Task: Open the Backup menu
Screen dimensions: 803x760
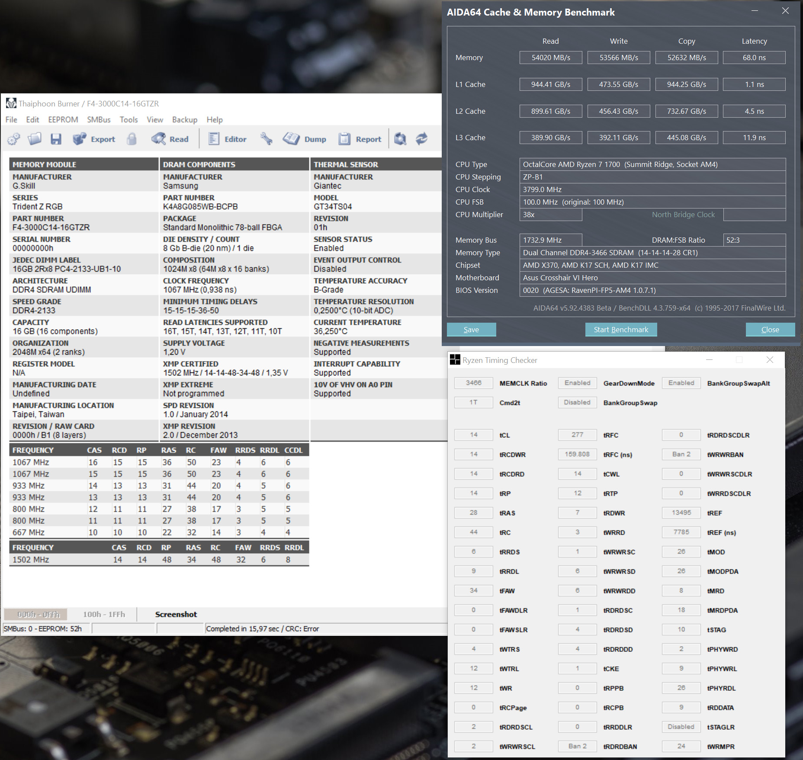Action: 185,120
